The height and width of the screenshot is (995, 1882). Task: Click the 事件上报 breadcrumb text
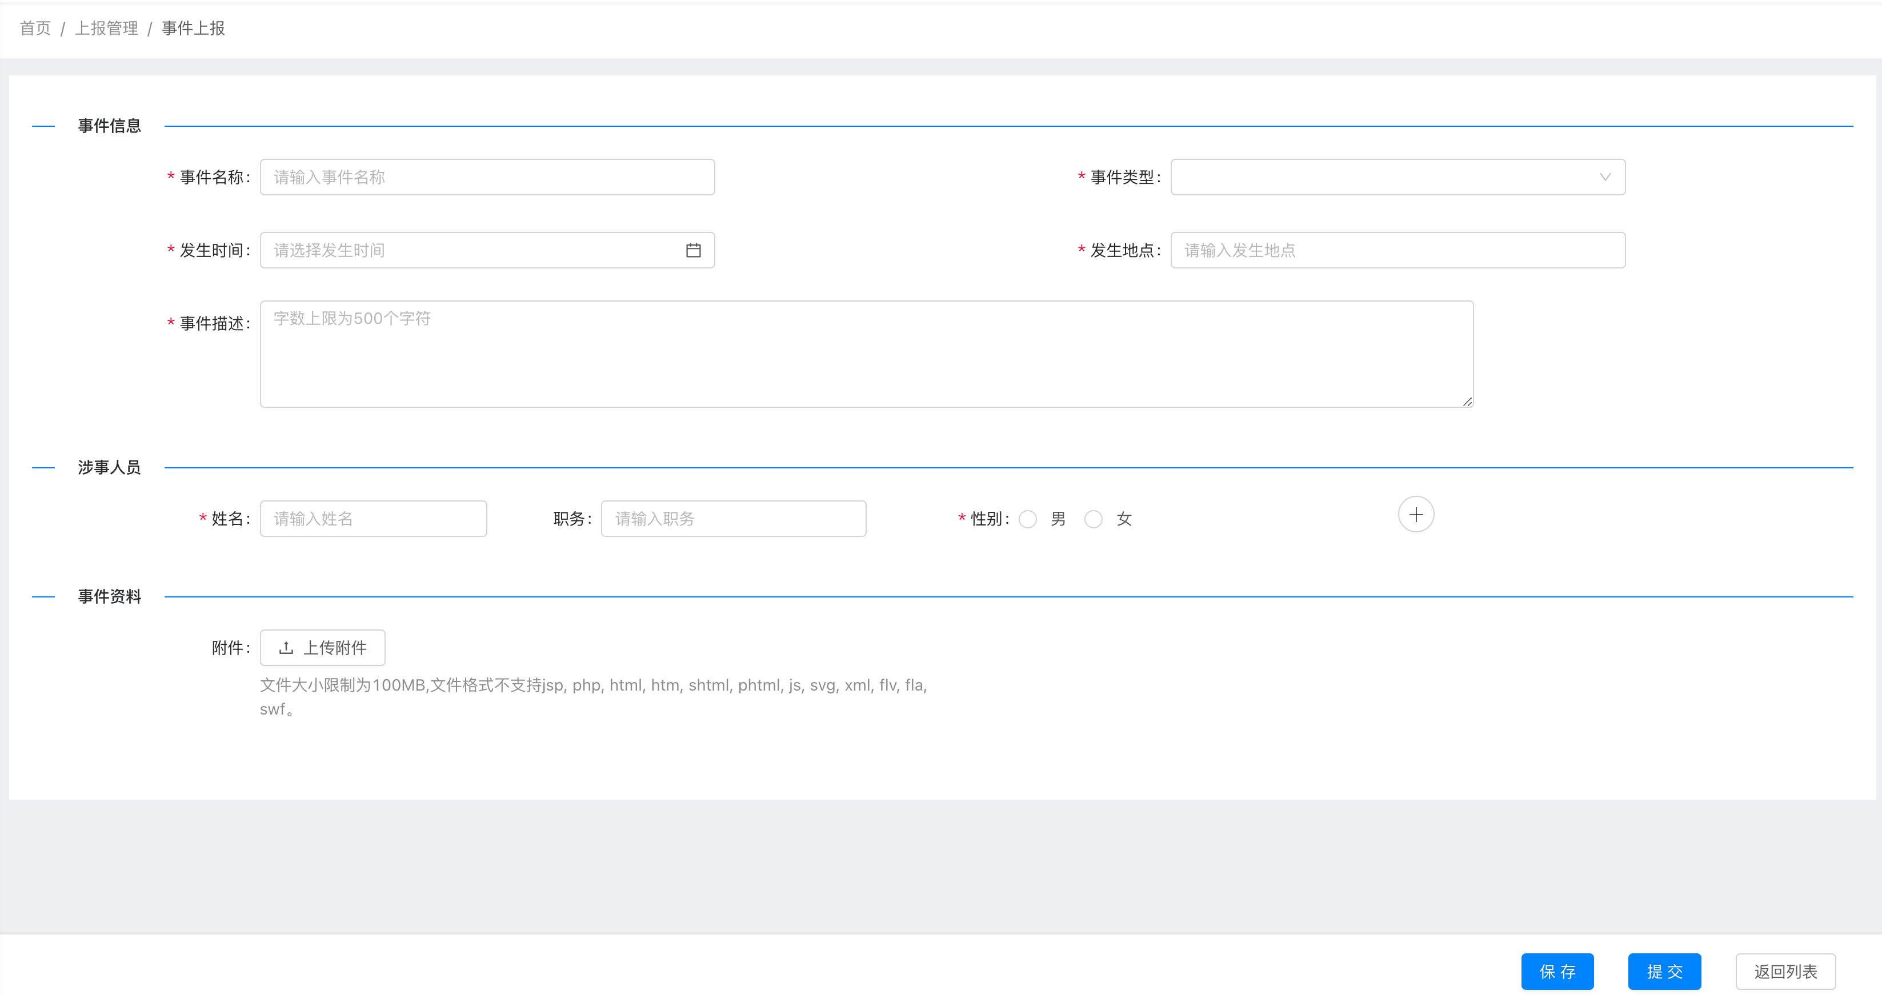tap(193, 29)
